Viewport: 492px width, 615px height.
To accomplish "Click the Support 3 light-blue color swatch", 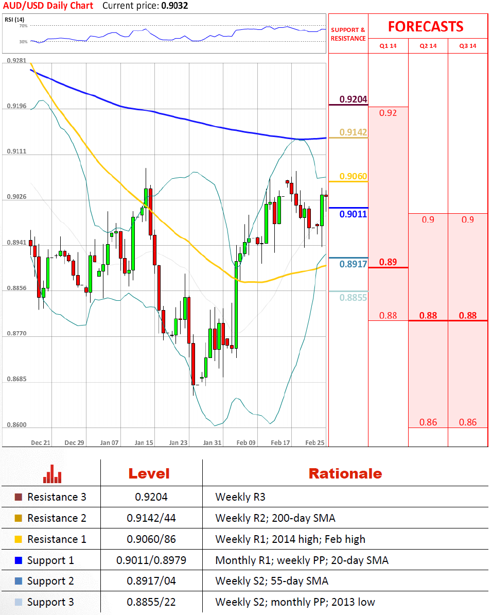I will coord(18,602).
